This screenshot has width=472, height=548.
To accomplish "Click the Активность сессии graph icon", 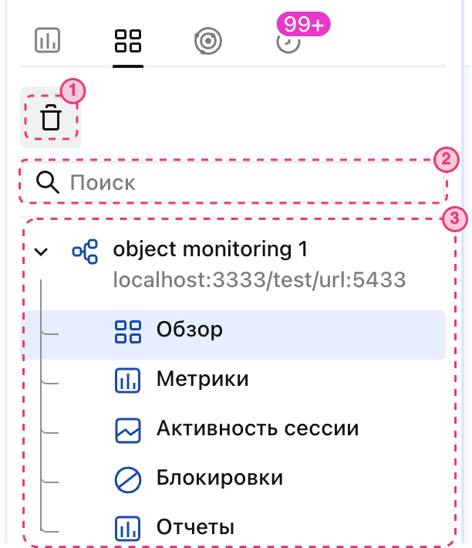I will coord(128,430).
